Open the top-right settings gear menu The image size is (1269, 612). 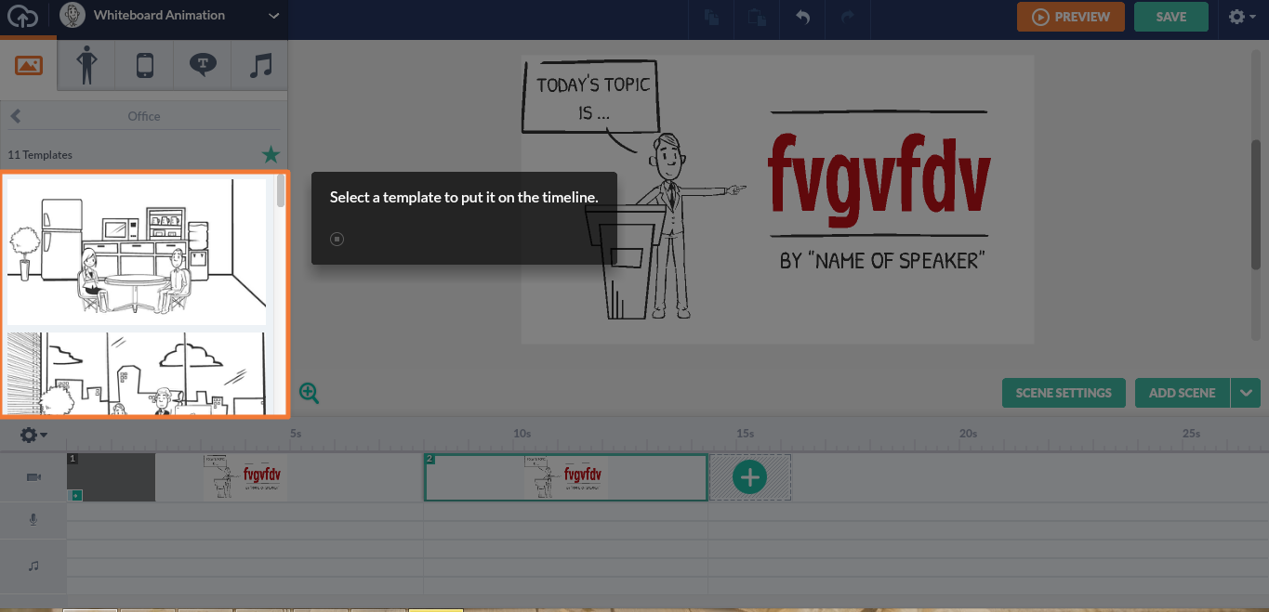[1242, 17]
